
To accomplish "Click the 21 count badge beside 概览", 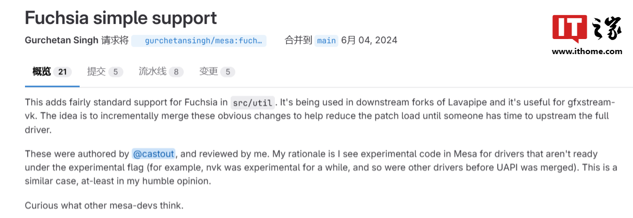I will (62, 72).
